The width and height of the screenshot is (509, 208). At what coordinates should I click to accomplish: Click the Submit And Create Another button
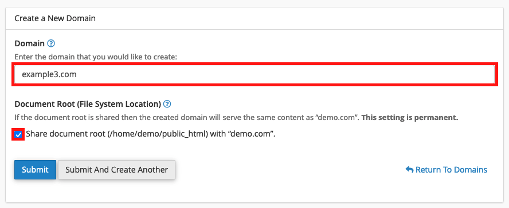(116, 170)
